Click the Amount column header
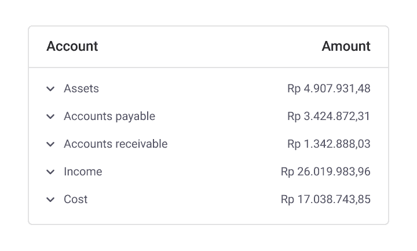417x251 pixels. click(346, 46)
